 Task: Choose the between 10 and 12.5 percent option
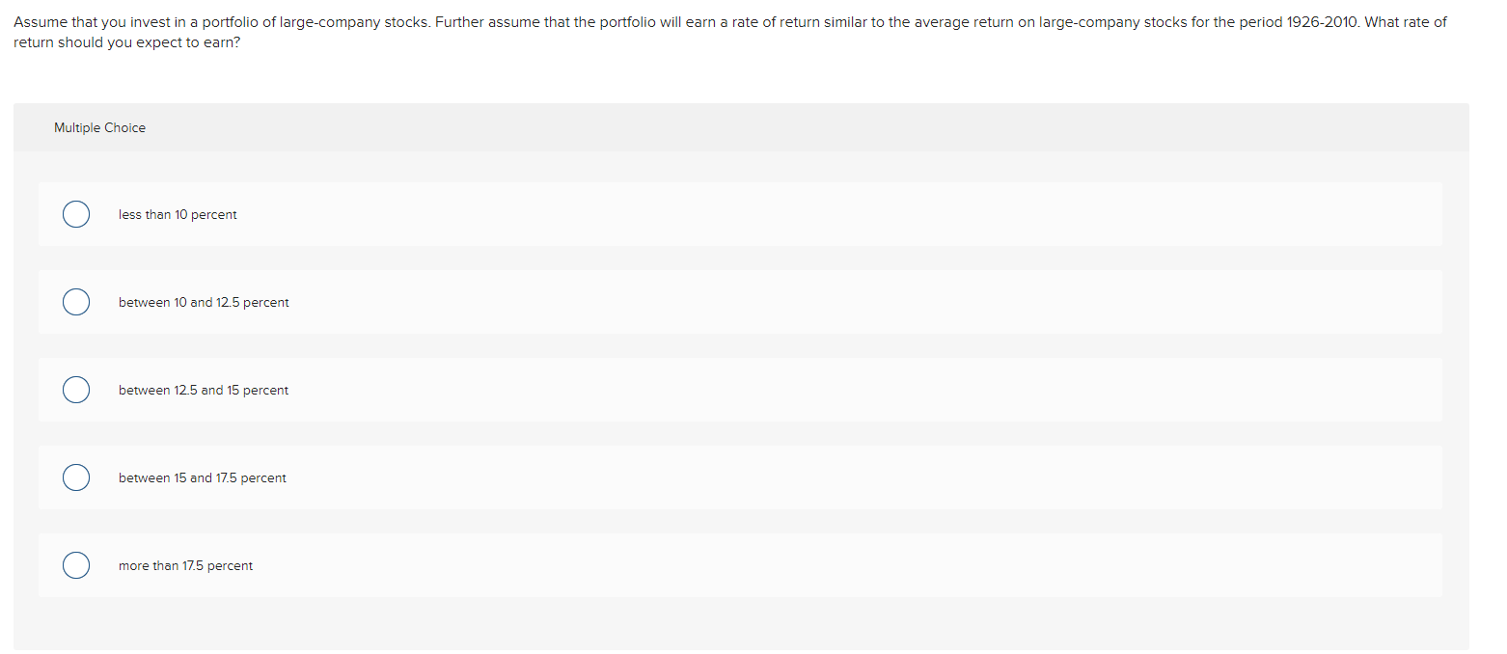[76, 302]
